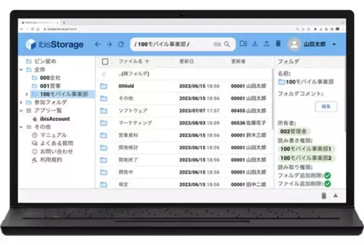Expand the 参加フォルダ tree node
The height and width of the screenshot is (245, 364).
pyautogui.click(x=21, y=102)
